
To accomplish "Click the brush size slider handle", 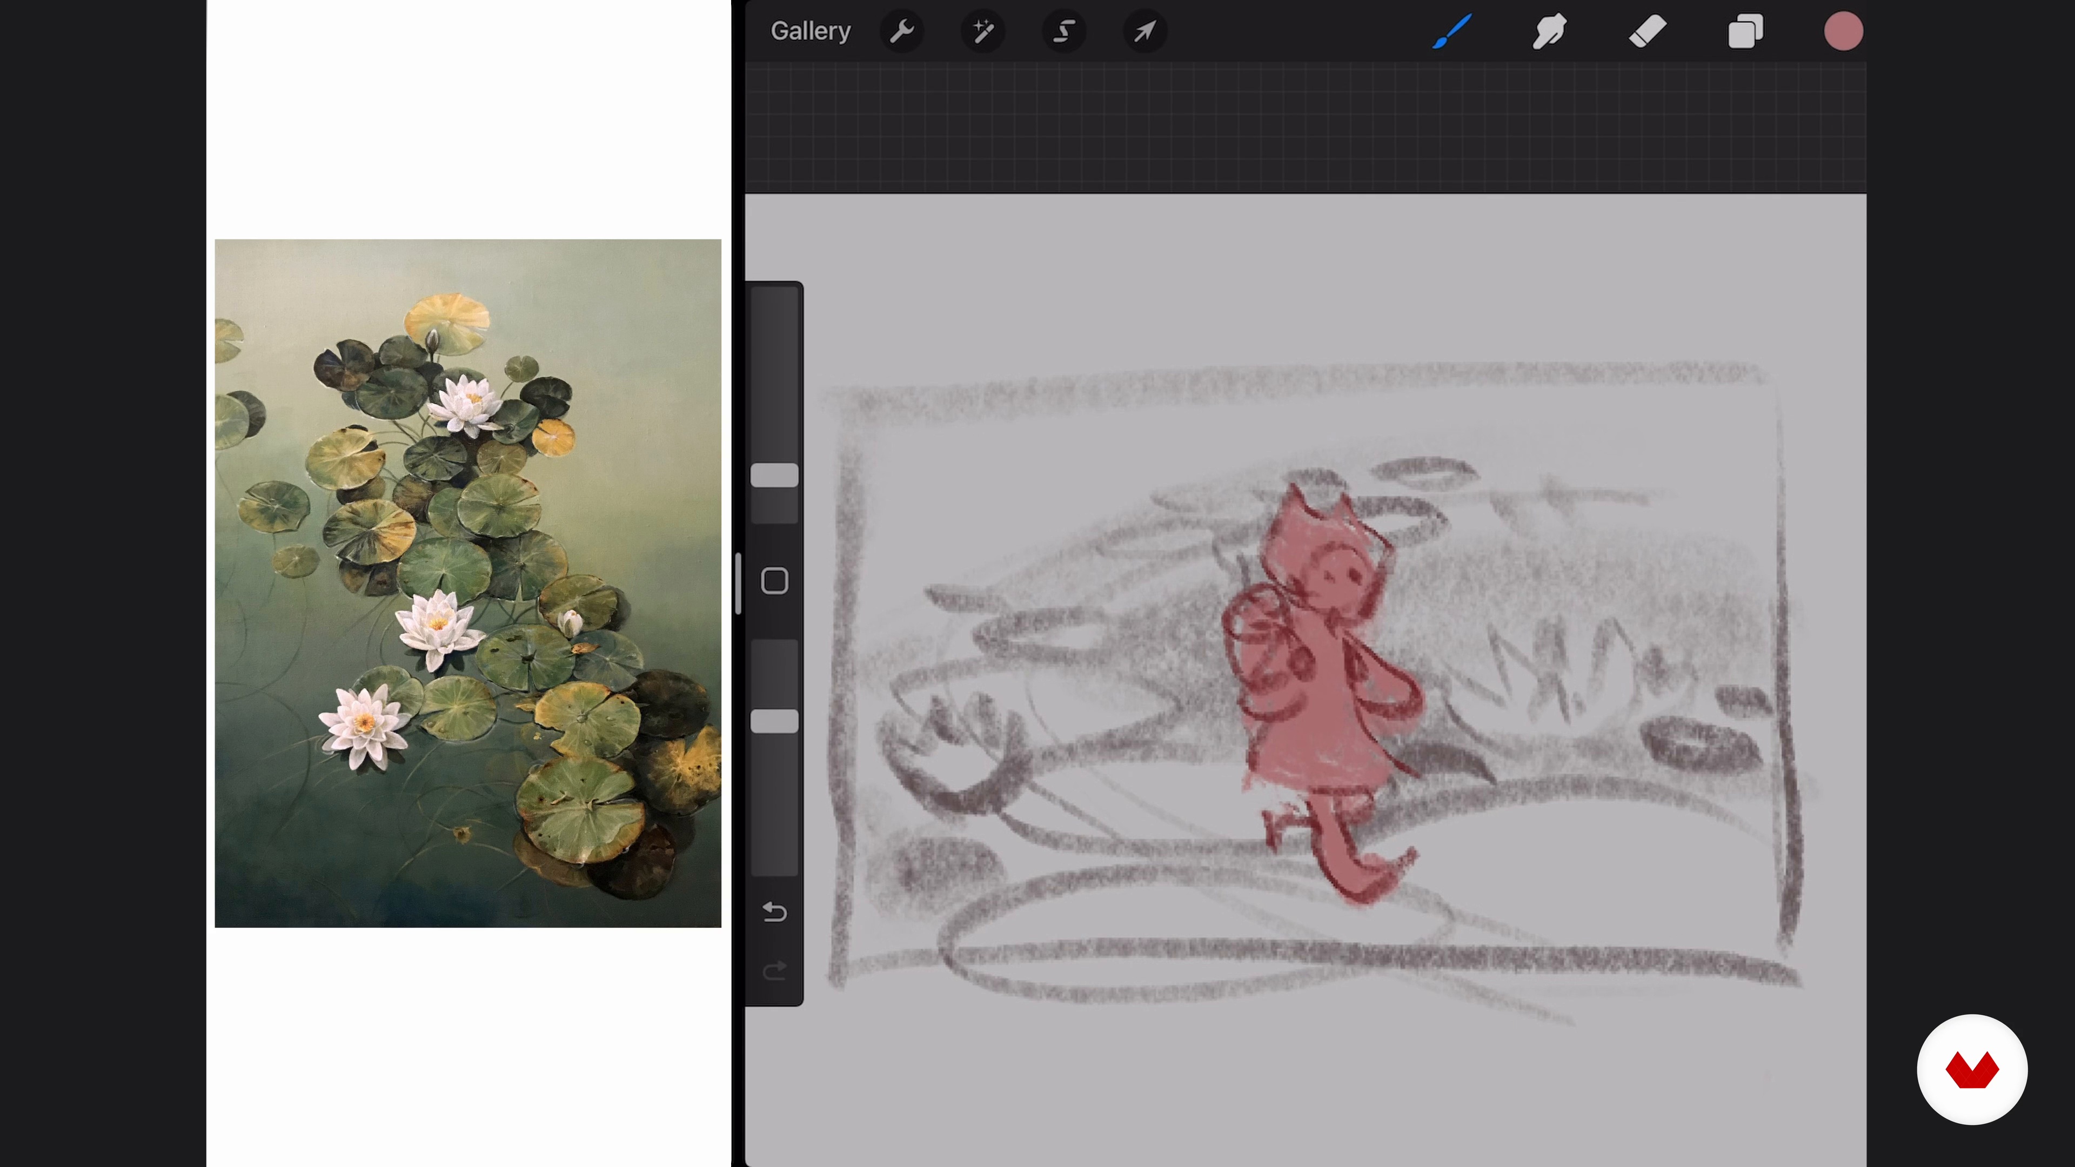I will tap(775, 475).
